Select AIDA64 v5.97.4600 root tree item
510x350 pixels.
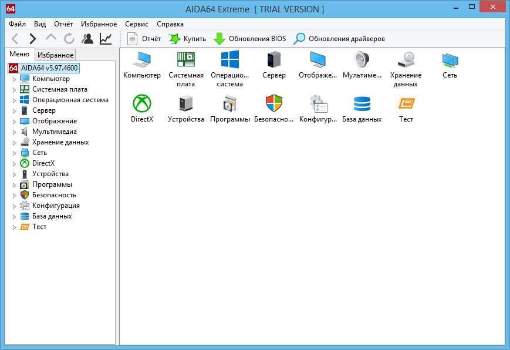coord(43,68)
